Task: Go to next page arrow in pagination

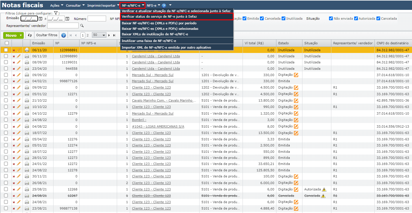Action: click(x=109, y=35)
